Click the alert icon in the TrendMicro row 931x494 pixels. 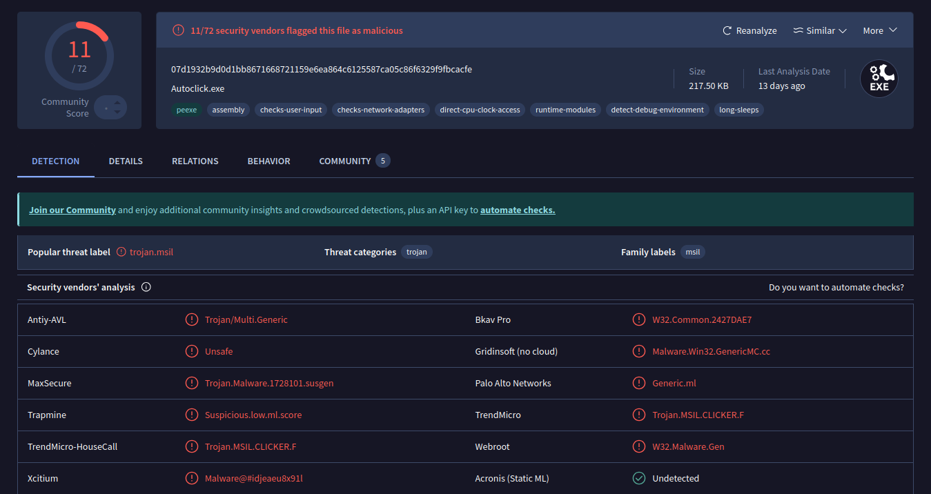pos(639,415)
